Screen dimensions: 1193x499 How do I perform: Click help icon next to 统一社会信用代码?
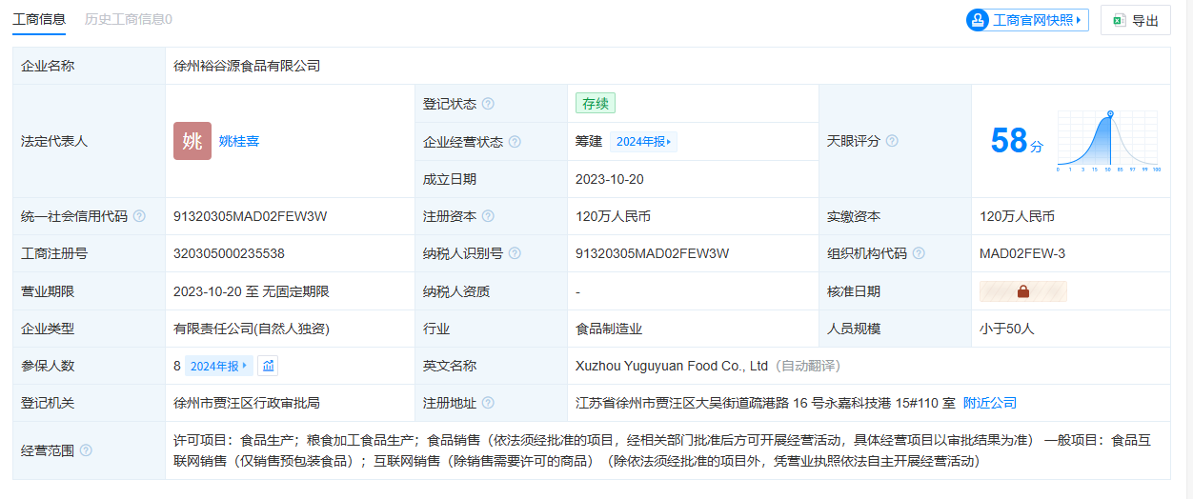pyautogui.click(x=139, y=216)
